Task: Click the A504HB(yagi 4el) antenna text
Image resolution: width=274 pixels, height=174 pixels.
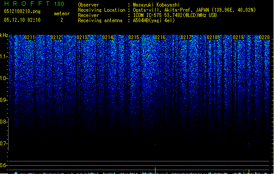Action: (154, 20)
